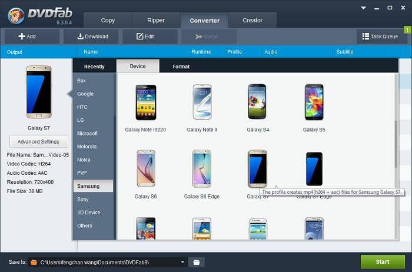This screenshot has width=412, height=272.
Task: Pick the Galaxy S7 Edge profile
Action: (x=314, y=169)
